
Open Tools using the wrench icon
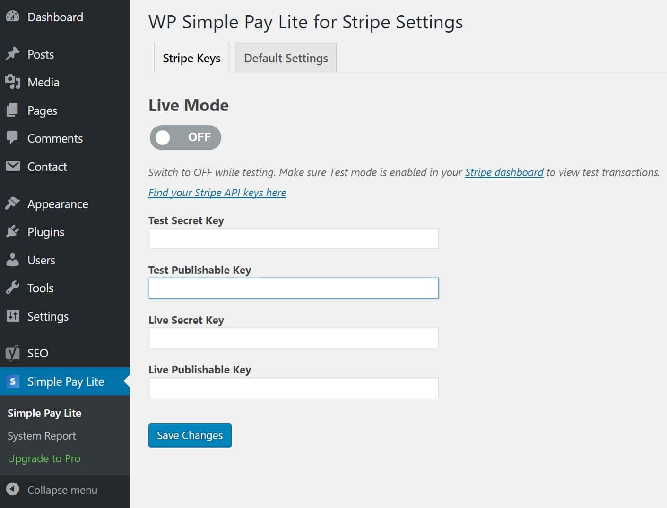point(13,288)
